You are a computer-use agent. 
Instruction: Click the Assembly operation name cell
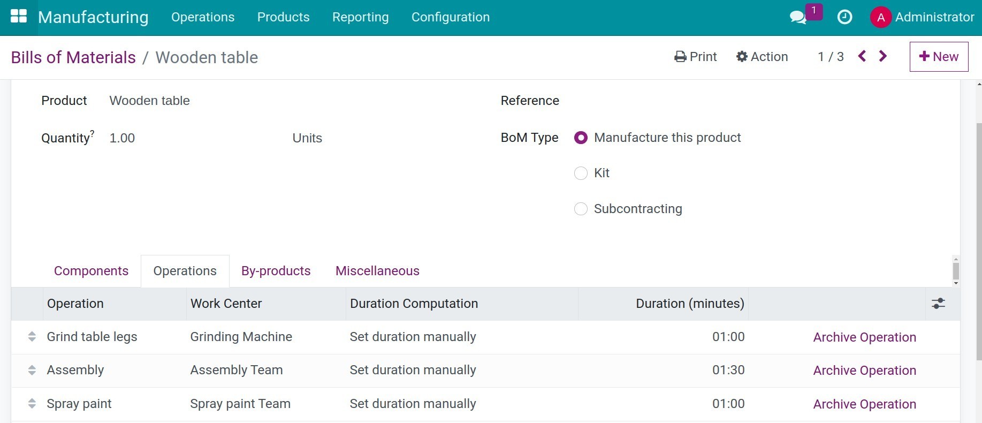pos(75,370)
